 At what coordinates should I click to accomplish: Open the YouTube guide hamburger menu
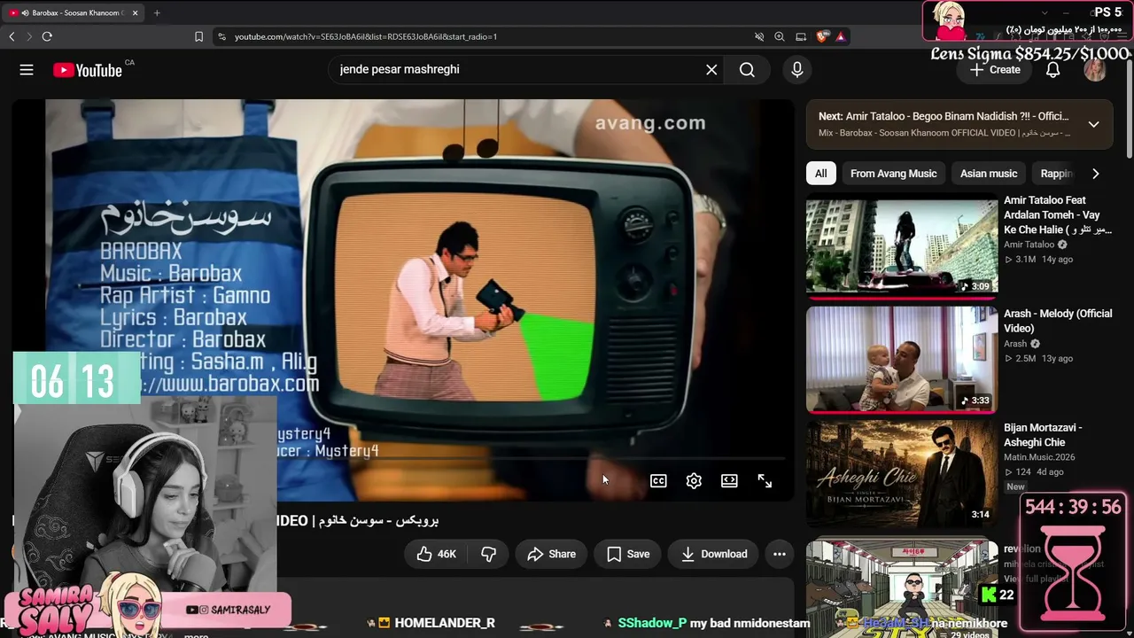(27, 70)
